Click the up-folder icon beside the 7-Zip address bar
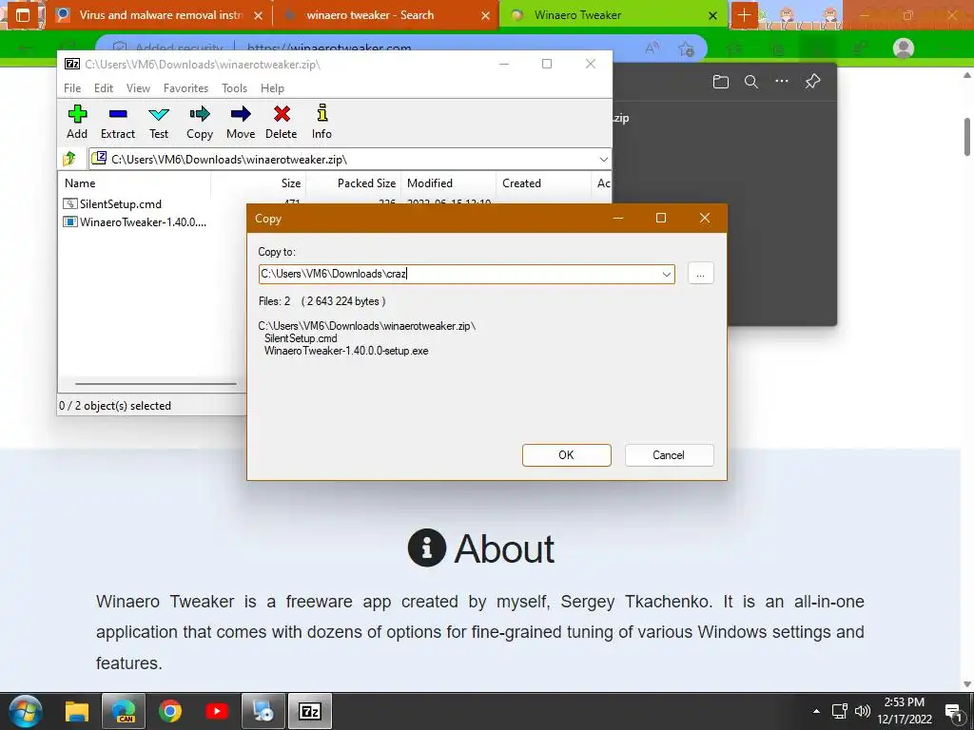The height and width of the screenshot is (730, 974). 69,159
